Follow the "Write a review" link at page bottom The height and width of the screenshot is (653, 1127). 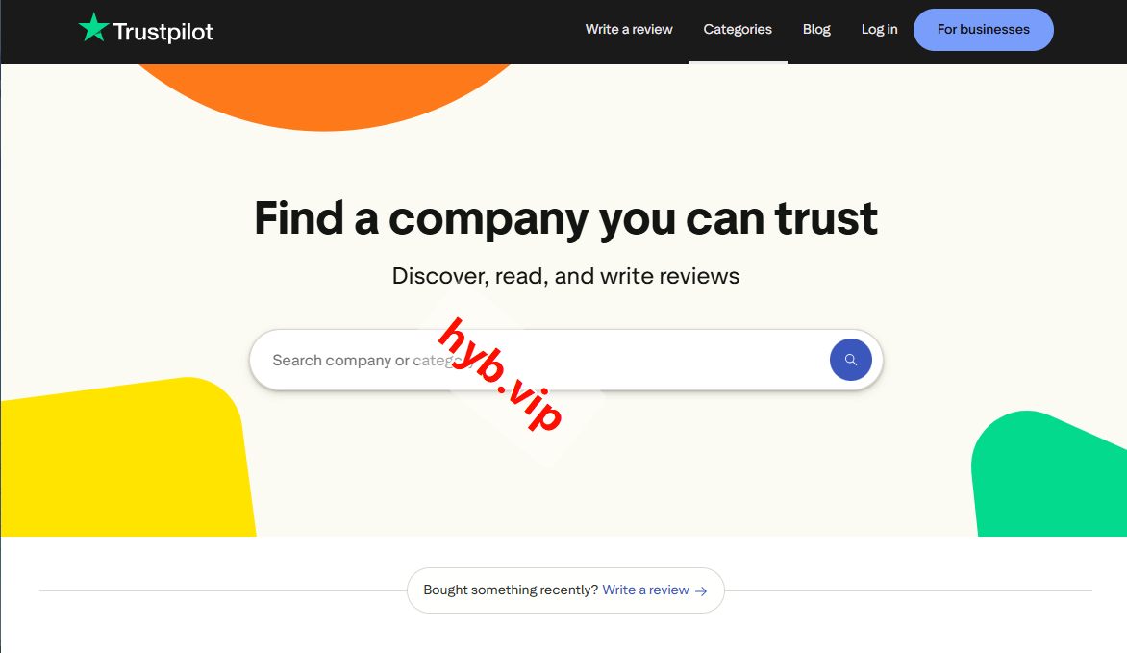(x=643, y=590)
